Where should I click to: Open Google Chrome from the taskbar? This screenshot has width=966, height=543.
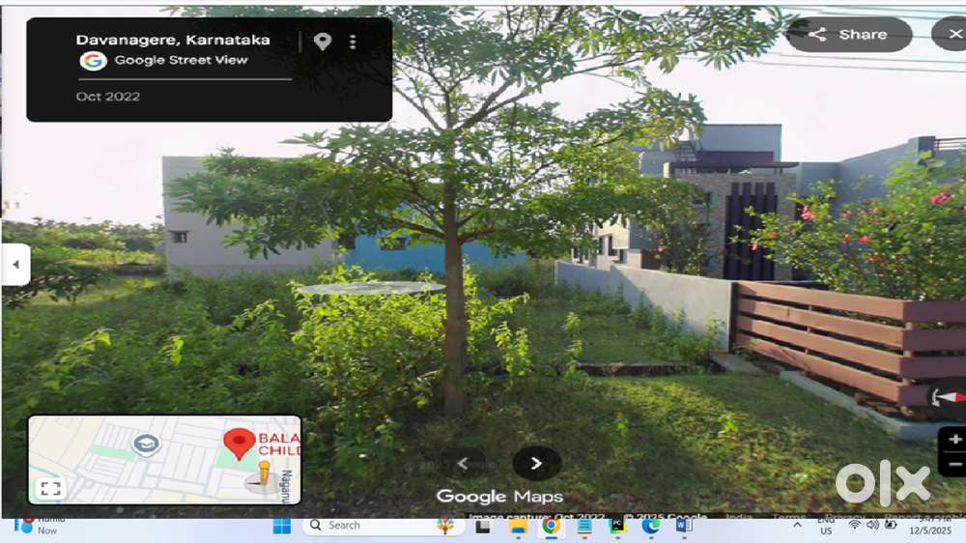[x=551, y=526]
